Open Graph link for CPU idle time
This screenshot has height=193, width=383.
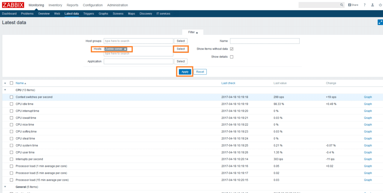pos(368,104)
